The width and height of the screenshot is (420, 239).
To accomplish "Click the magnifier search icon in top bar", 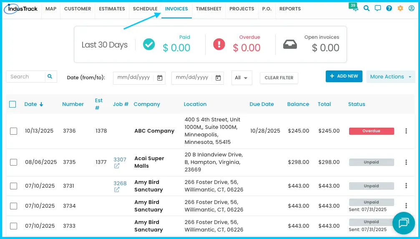I will tap(367, 8).
